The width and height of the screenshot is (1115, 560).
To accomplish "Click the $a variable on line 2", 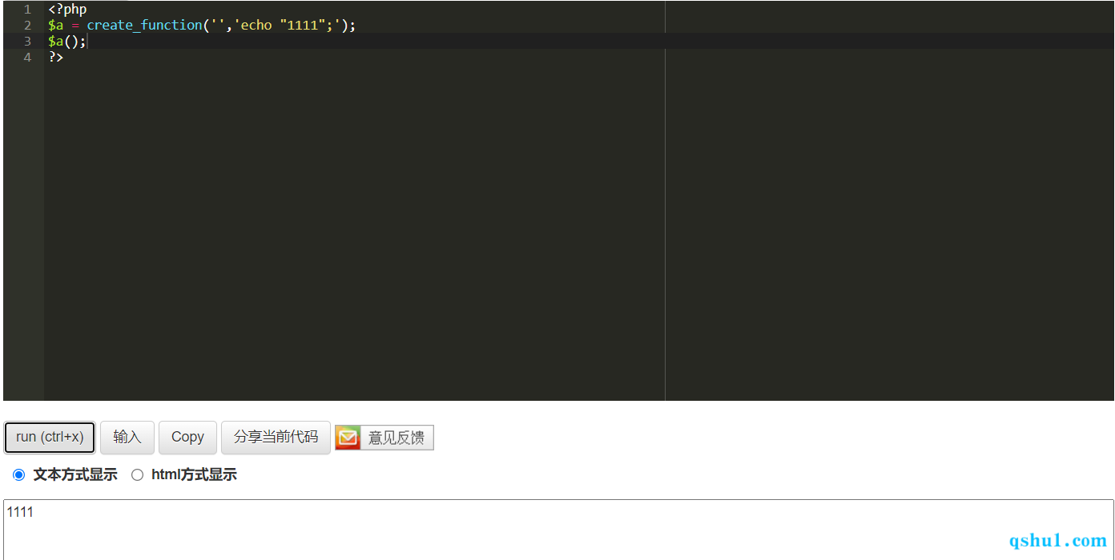I will click(x=55, y=25).
